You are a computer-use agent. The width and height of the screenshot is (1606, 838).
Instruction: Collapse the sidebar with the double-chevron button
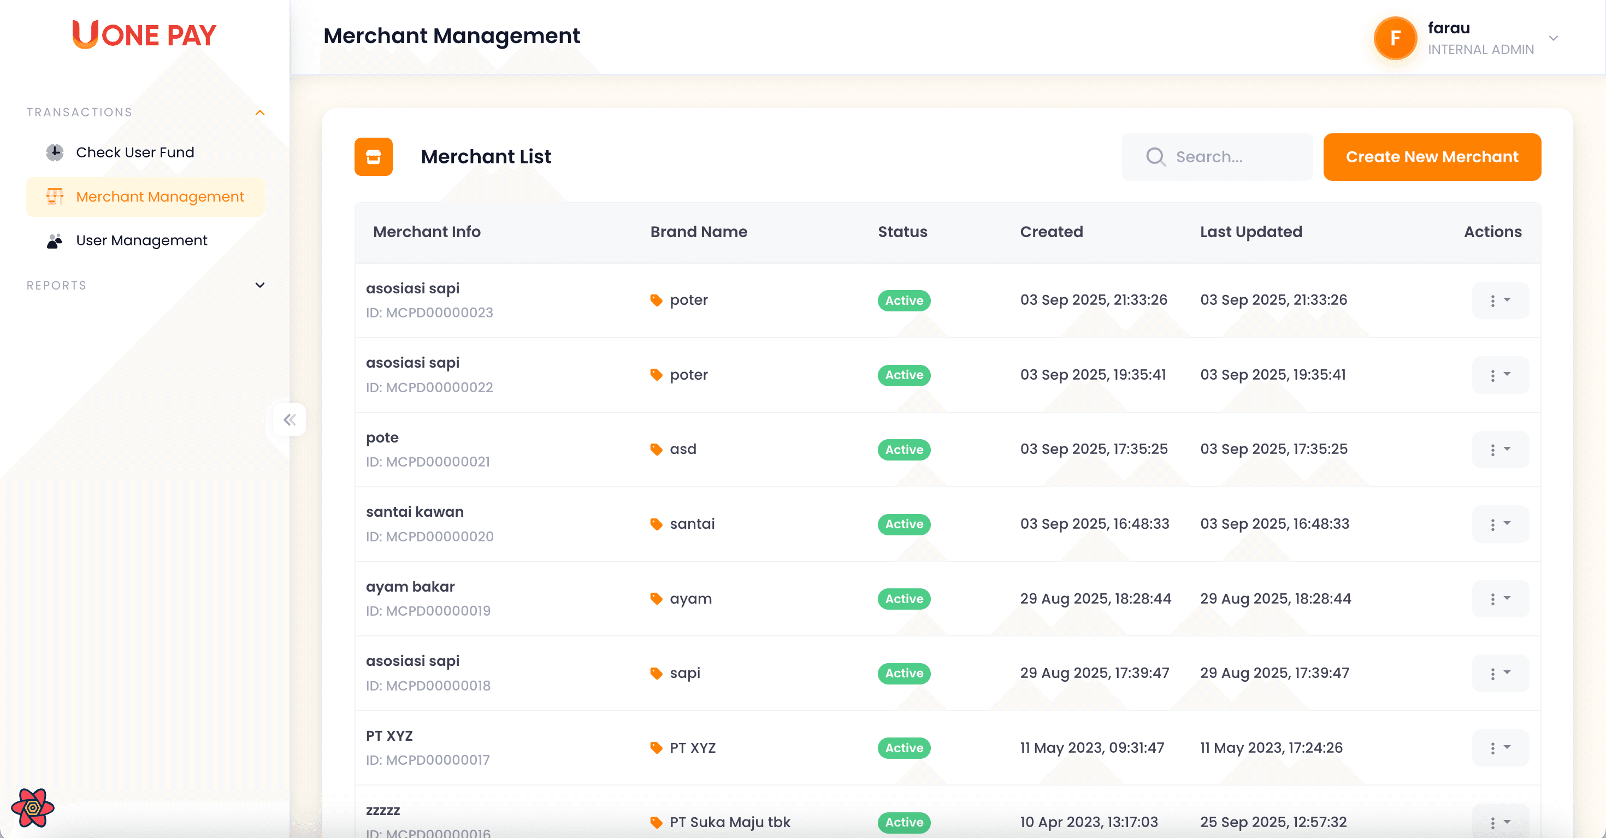tap(288, 420)
